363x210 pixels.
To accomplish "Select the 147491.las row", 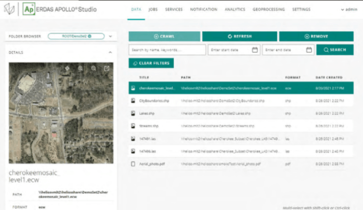I will 241,139.
